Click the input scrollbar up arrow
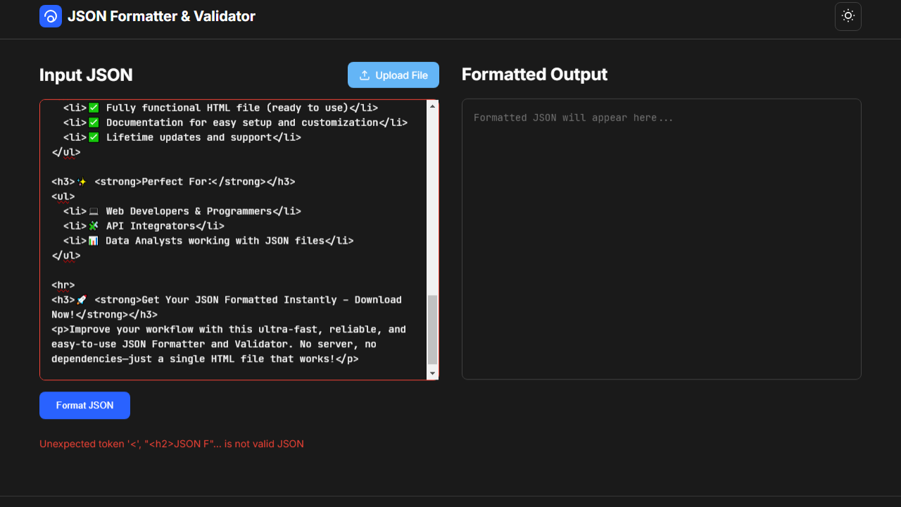Viewport: 901px width, 507px height. click(433, 106)
